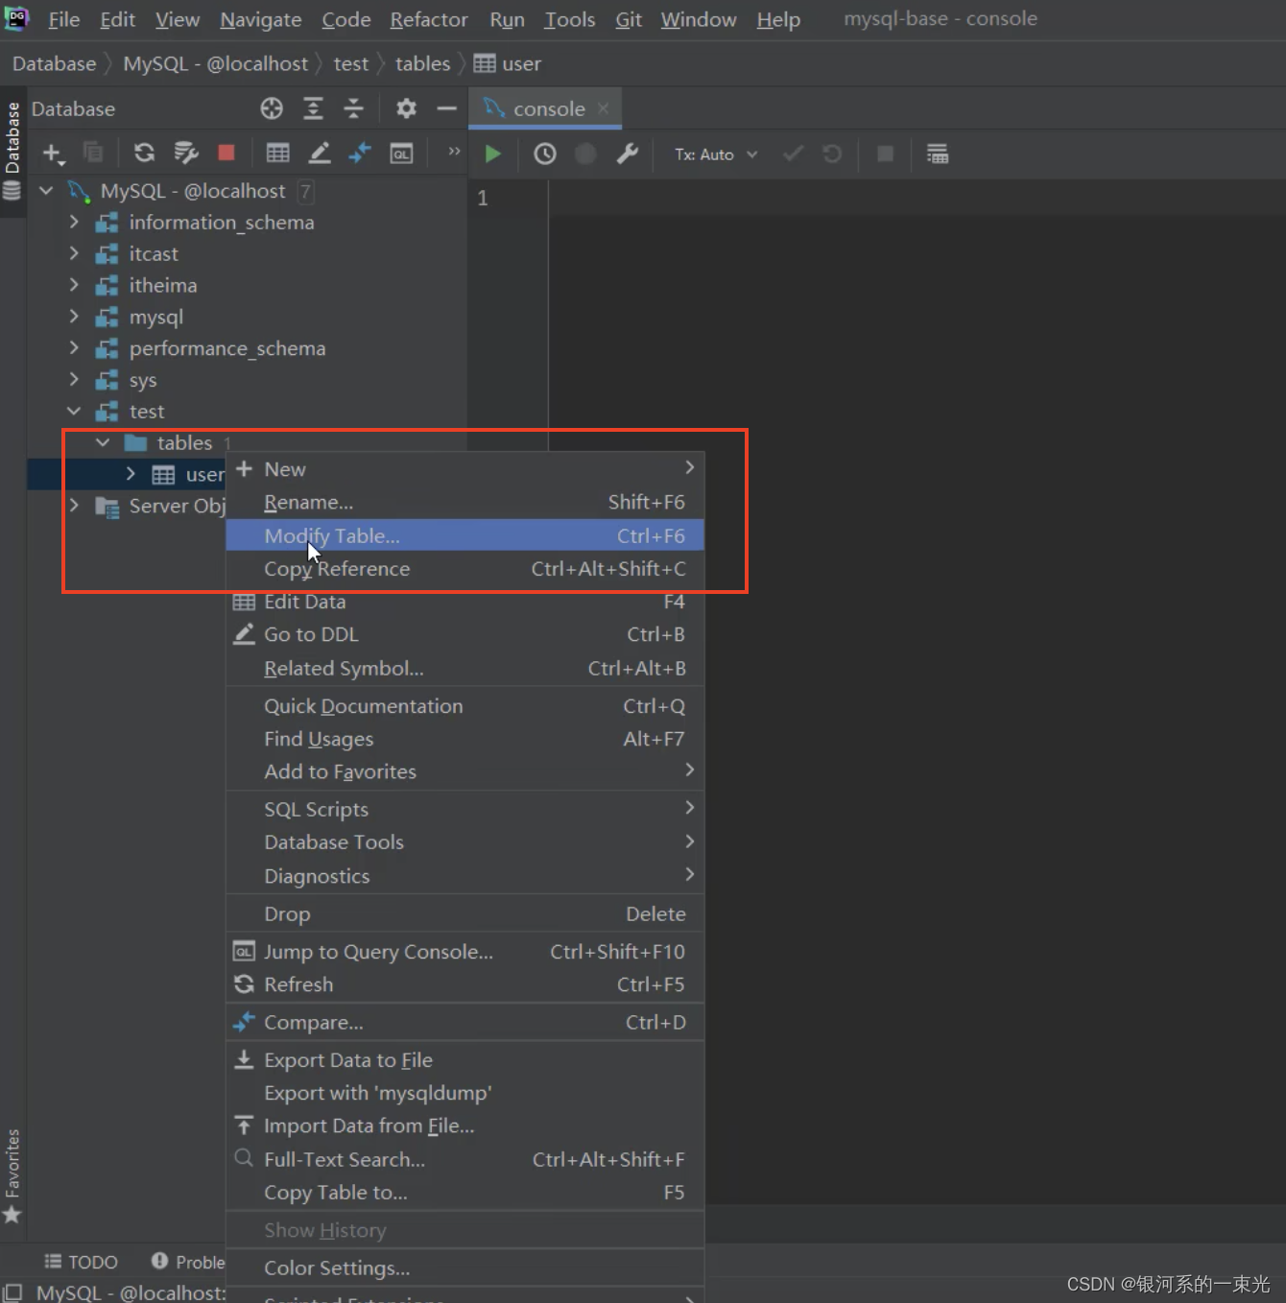Viewport: 1286px width, 1303px height.
Task: Open the File menu
Action: (64, 19)
